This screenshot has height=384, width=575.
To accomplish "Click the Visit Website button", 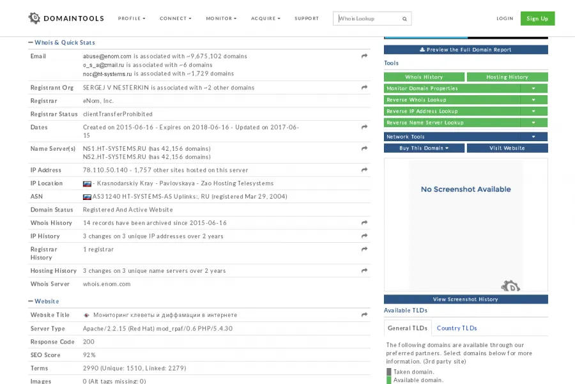I will [507, 148].
